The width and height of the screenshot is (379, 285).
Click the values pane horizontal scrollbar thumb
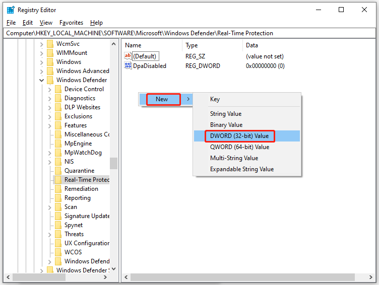[x=242, y=277]
